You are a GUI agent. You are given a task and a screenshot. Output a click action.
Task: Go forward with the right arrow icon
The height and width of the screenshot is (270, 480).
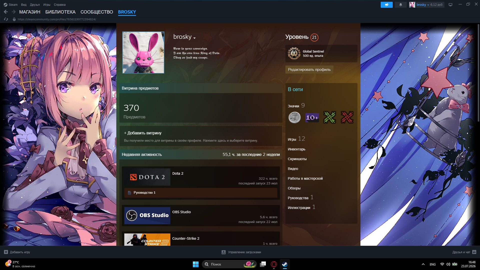pyautogui.click(x=14, y=12)
